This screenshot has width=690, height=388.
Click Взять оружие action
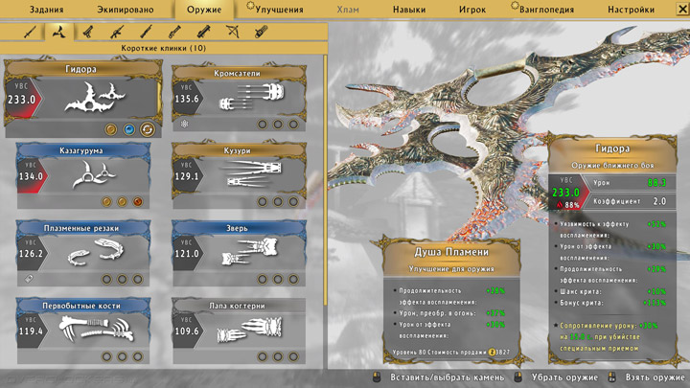pos(655,377)
